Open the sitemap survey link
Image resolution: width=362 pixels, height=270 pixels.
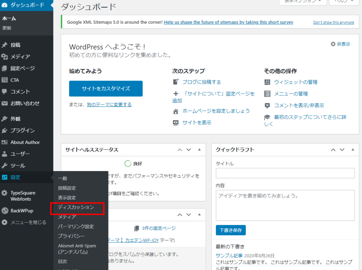point(229,22)
